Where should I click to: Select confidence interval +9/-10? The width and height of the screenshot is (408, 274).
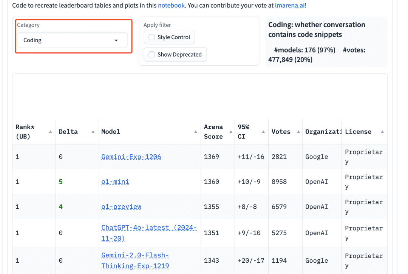click(x=249, y=233)
